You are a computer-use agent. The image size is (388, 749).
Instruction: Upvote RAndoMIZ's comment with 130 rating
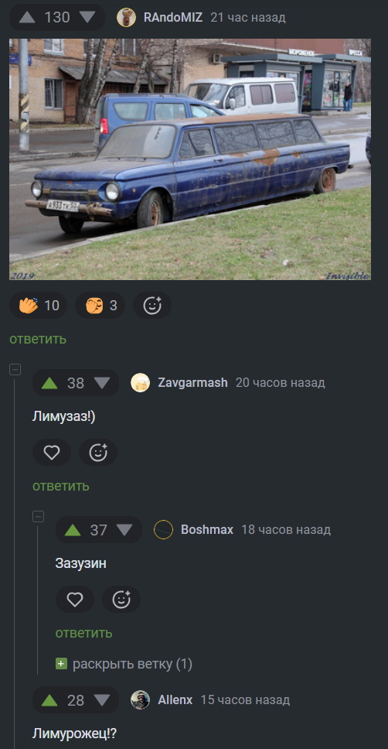point(27,18)
